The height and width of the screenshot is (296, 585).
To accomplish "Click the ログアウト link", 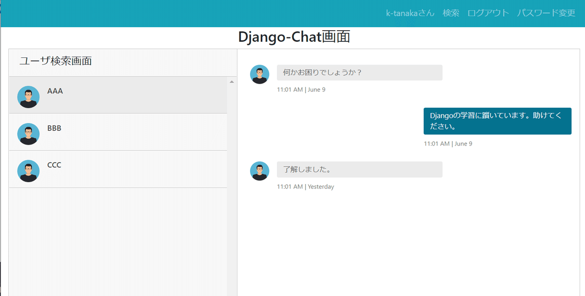I will [488, 13].
